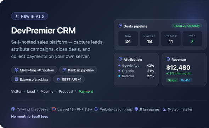Click the chevron between Proposal and Payment
This screenshot has width=209, height=128.
point(76,91)
